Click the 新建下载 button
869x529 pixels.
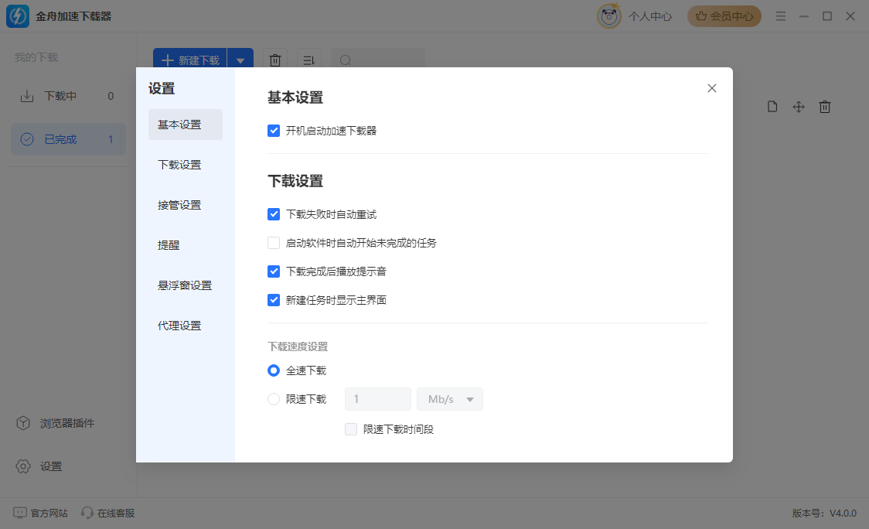(190, 60)
